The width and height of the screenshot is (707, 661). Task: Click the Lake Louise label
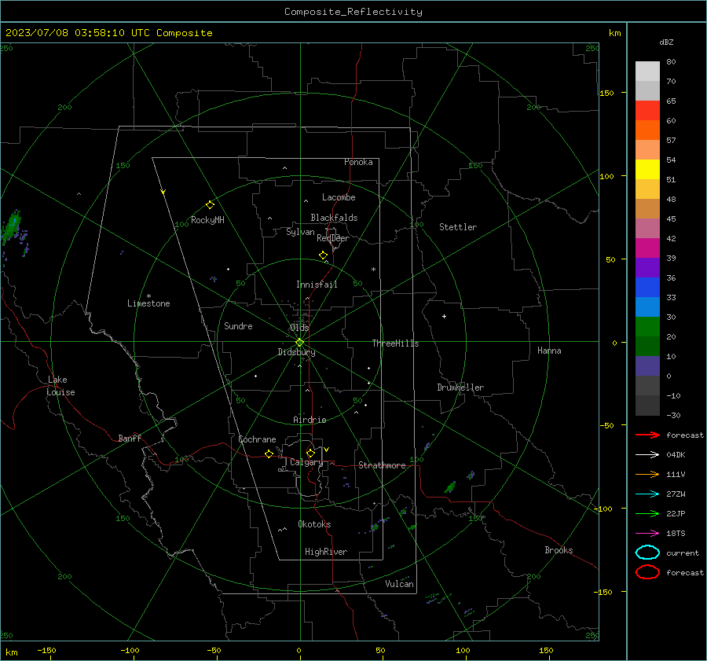click(x=60, y=386)
